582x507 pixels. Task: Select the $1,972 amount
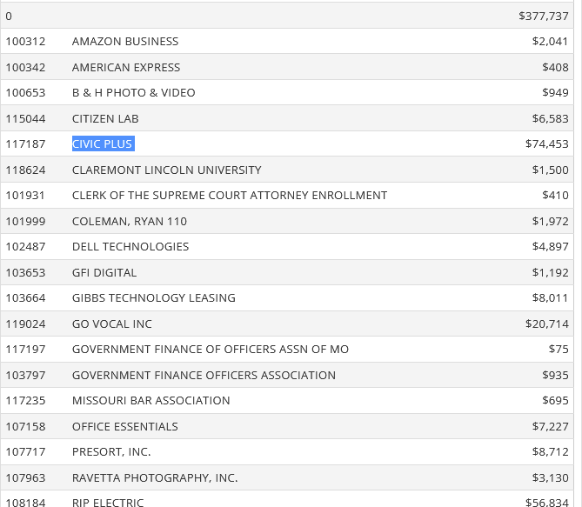550,221
